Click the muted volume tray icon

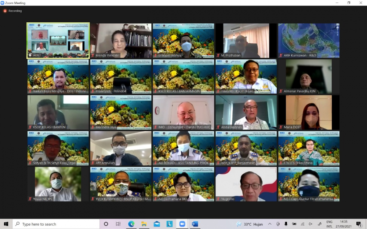[310, 224]
